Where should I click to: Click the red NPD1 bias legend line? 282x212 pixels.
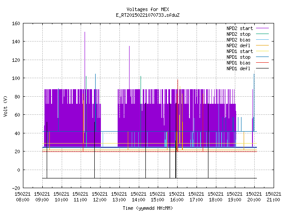[x=262, y=63]
